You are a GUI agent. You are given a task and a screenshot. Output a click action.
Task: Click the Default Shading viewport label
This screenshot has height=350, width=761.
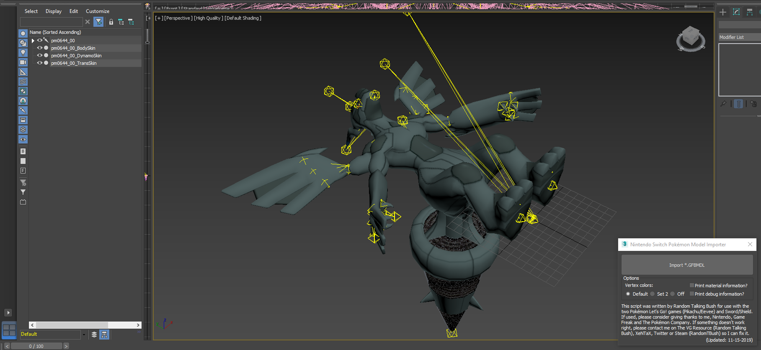(x=243, y=18)
